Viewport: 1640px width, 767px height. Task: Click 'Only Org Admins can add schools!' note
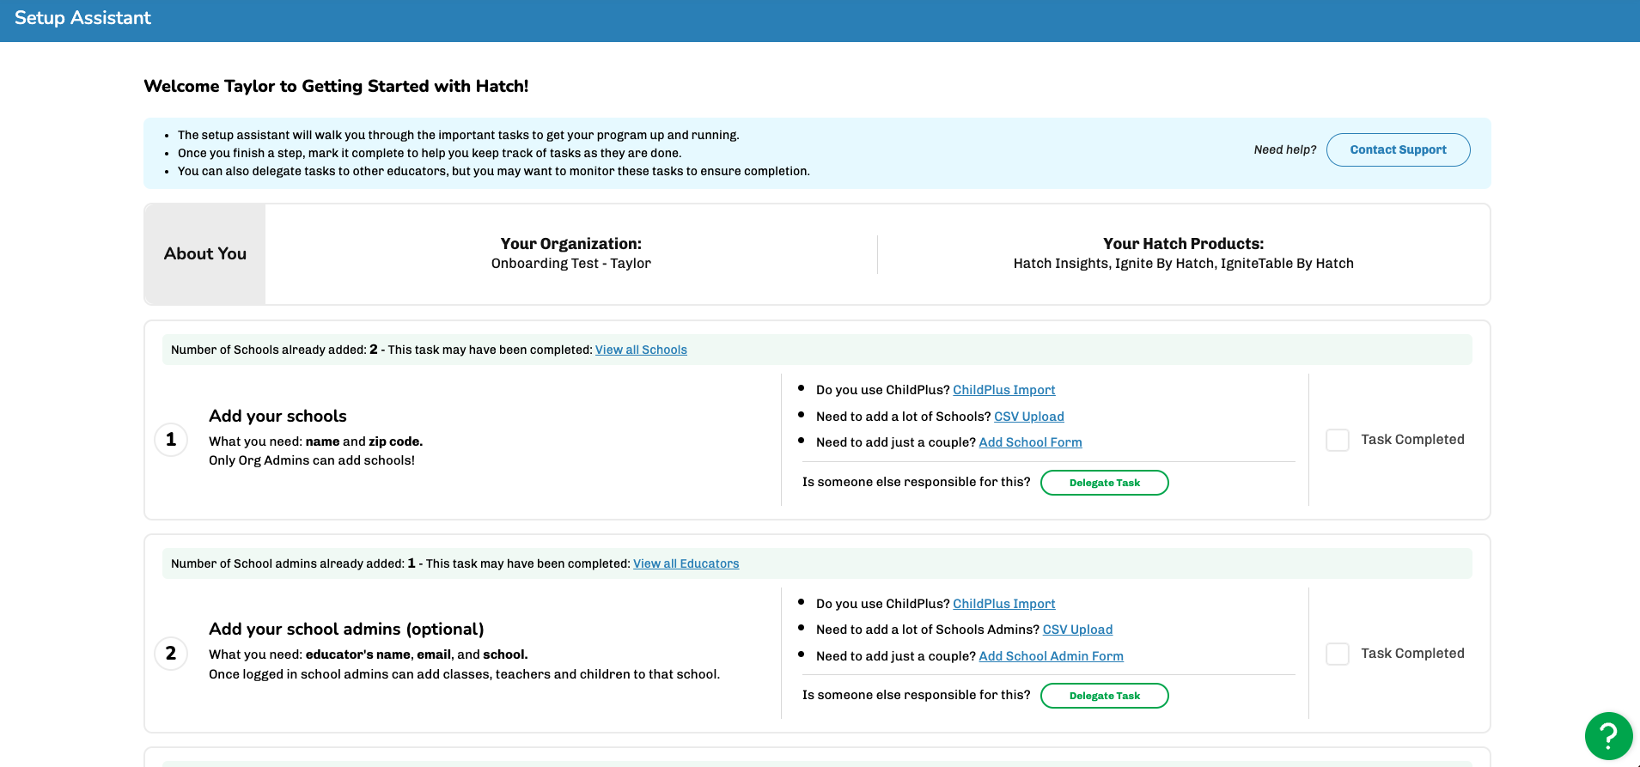(312, 460)
